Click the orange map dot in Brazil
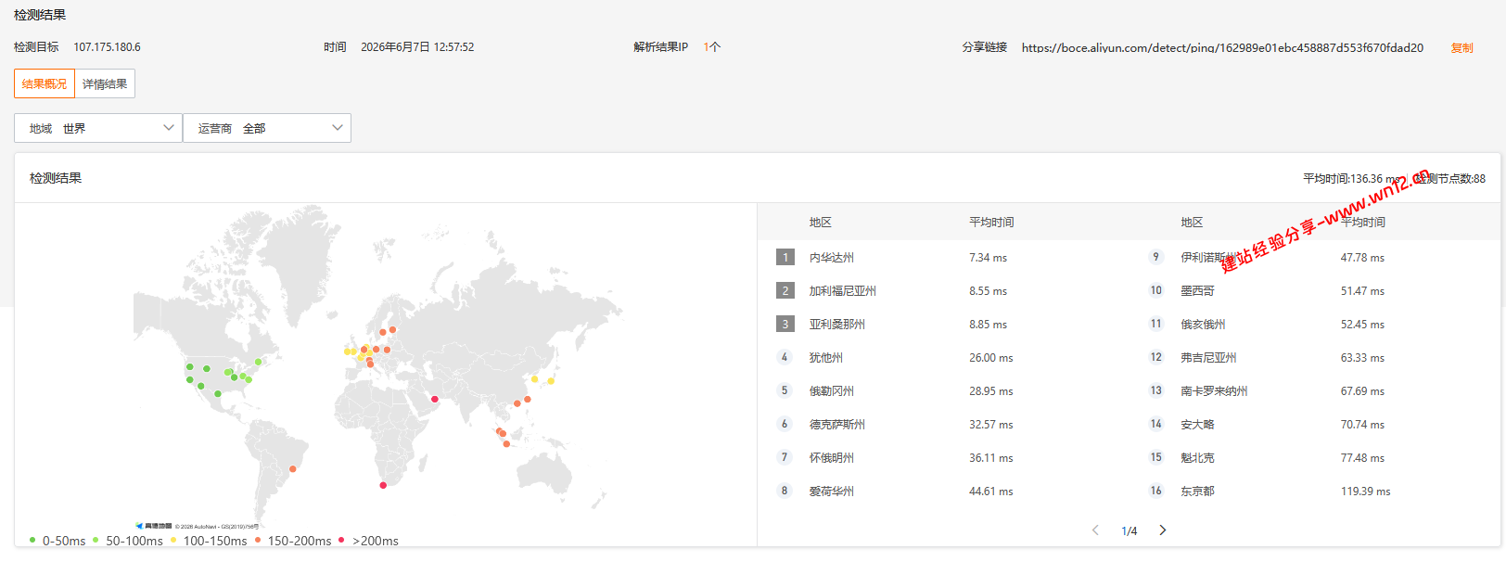The width and height of the screenshot is (1506, 562). click(293, 468)
